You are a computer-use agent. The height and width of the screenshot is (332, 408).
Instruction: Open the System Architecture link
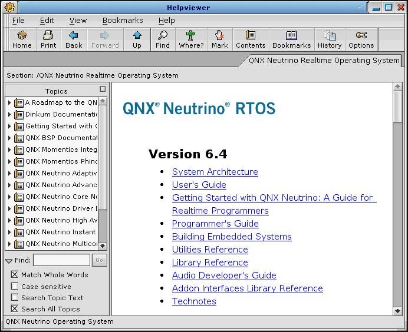(215, 172)
